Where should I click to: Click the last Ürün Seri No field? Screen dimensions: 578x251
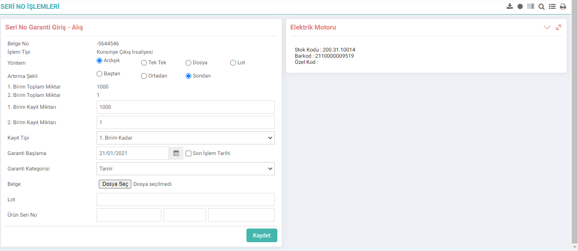(x=241, y=215)
